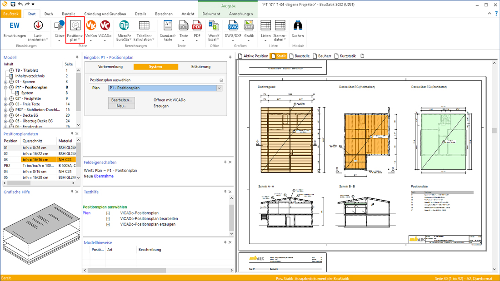Screen dimensions: 500x281
Task: Select the Vorbemerkung input tab
Action: (x=110, y=67)
